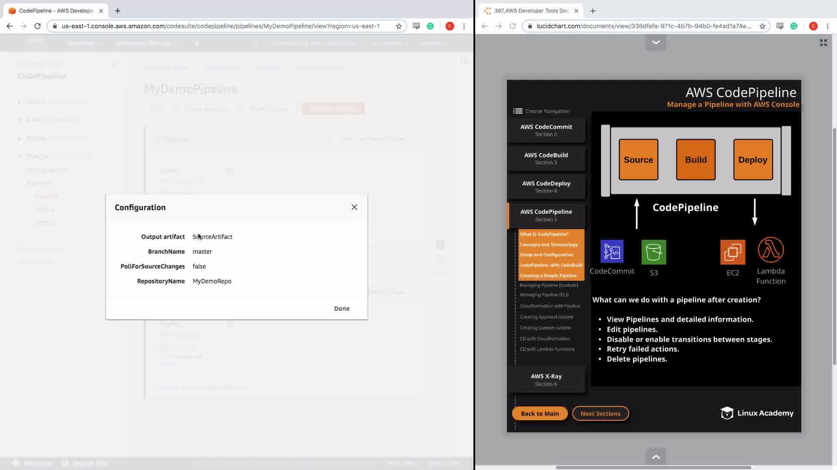Select AWS CodeBuild Section 3
Screen dimensions: 837x470
point(546,158)
